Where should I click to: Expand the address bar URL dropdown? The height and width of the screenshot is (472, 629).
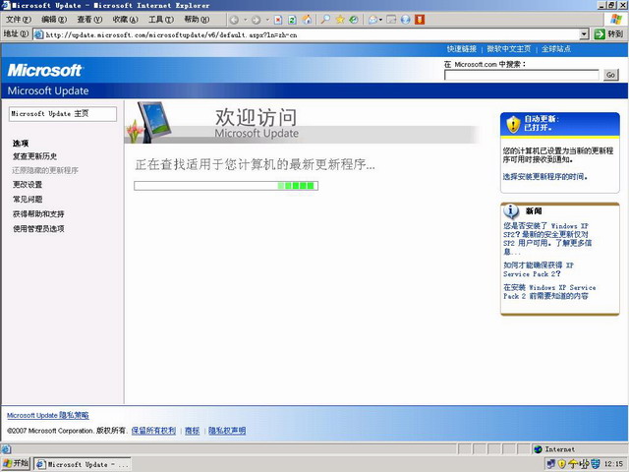pos(585,34)
